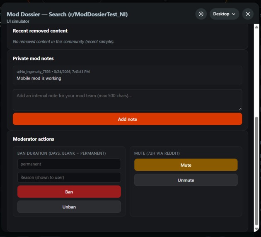Click the 'Moderator actions' heading
This screenshot has height=237, width=261.
tap(34, 139)
